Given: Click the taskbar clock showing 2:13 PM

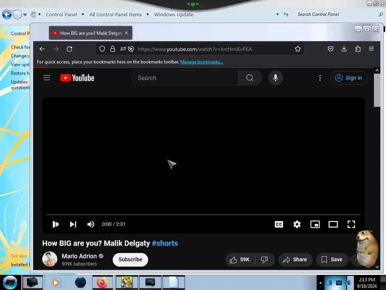Looking at the screenshot, I should click(367, 282).
